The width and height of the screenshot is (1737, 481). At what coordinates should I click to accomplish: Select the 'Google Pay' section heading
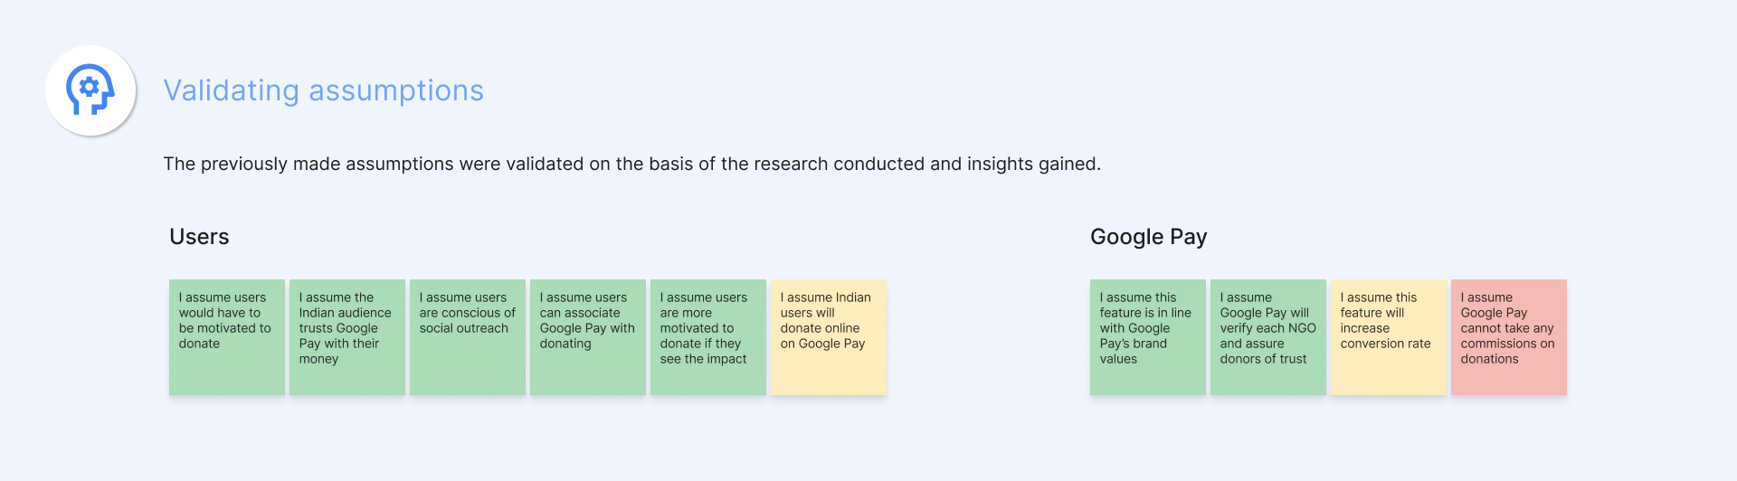pyautogui.click(x=1148, y=237)
